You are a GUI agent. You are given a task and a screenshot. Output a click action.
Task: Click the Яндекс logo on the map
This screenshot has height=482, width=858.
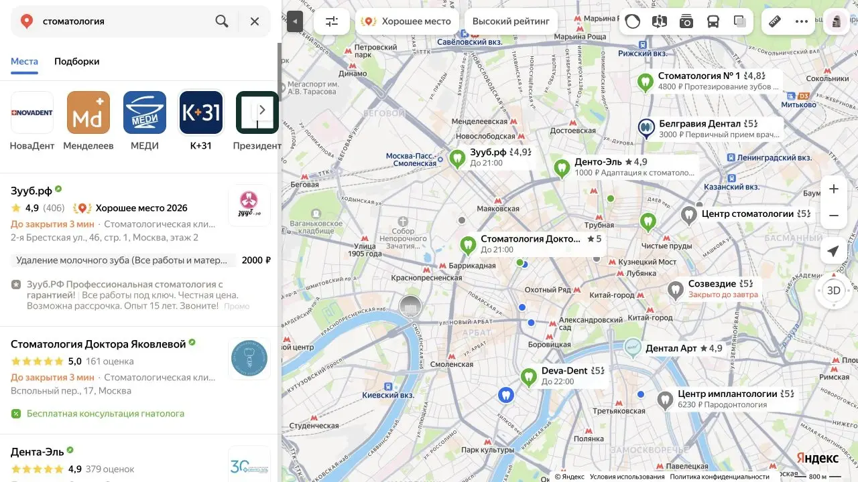[817, 458]
